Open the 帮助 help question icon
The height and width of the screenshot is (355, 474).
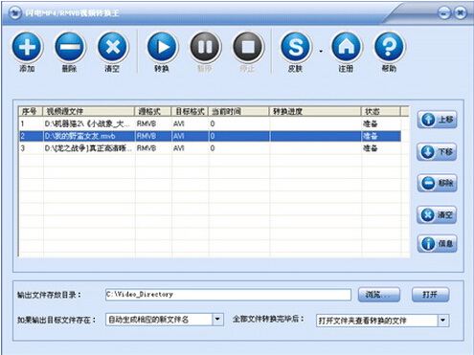click(389, 47)
